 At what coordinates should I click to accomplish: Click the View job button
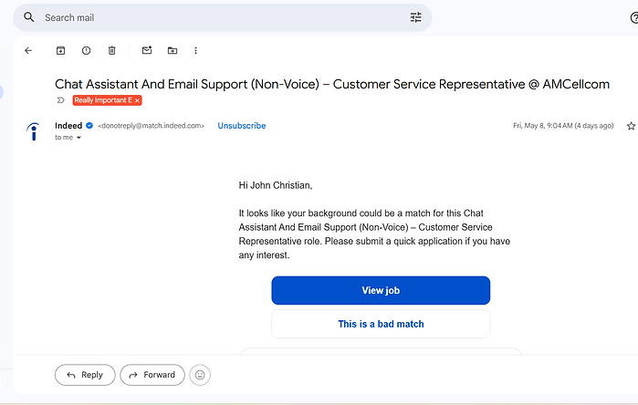[x=381, y=290]
